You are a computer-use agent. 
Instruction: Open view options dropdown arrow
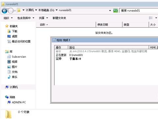pos(156,18)
